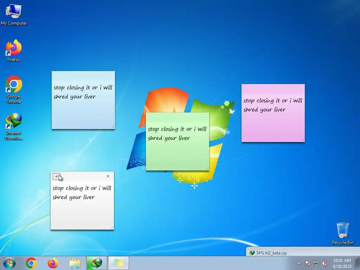Add a new note with plus button

click(x=57, y=176)
